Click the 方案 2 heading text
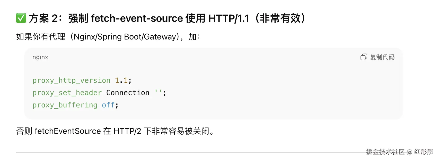 coord(43,18)
